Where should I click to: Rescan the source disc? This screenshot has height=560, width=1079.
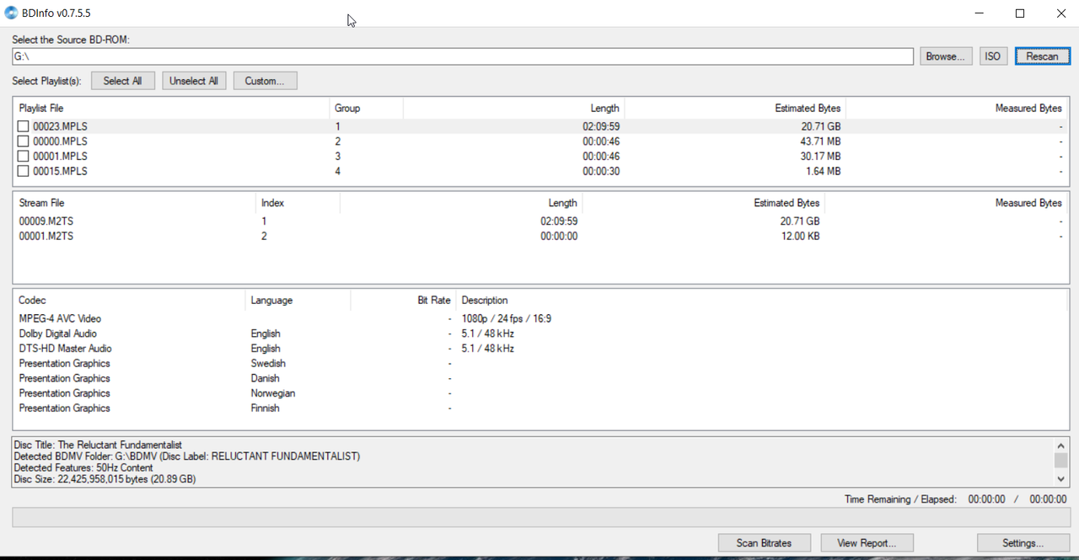[1042, 56]
